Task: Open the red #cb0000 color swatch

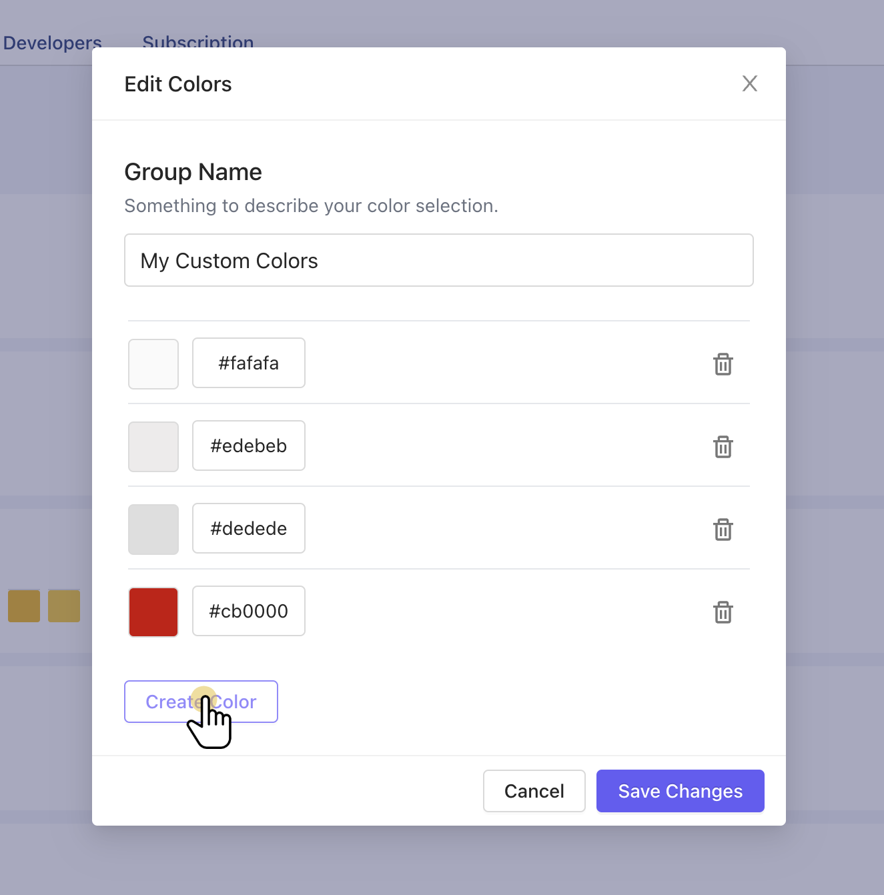Action: (153, 612)
